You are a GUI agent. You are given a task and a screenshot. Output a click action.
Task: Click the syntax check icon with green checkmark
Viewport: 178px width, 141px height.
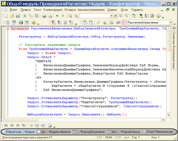tap(111, 23)
